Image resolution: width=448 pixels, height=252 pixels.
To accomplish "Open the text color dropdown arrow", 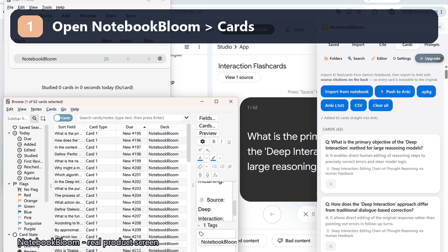I will (206, 158).
